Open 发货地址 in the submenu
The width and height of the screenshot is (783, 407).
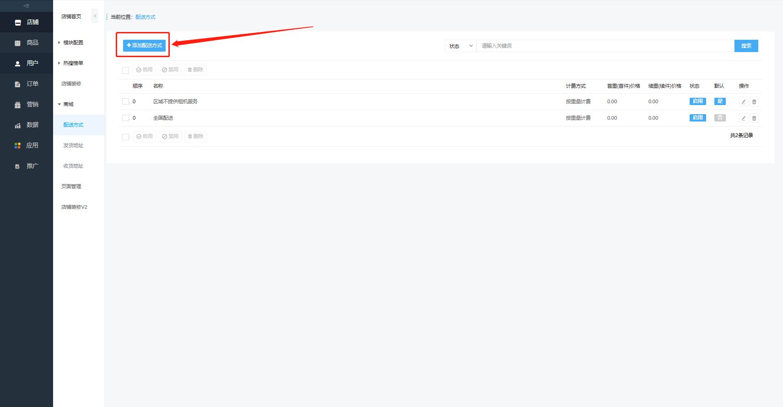click(73, 145)
